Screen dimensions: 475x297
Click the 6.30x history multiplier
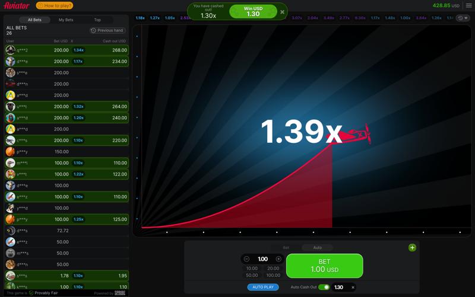click(360, 18)
